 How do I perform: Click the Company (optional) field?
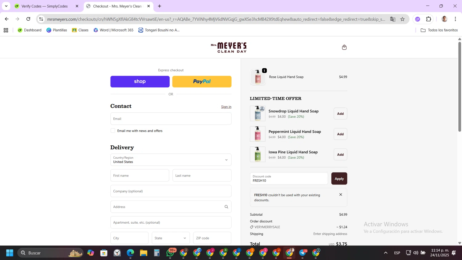(171, 191)
